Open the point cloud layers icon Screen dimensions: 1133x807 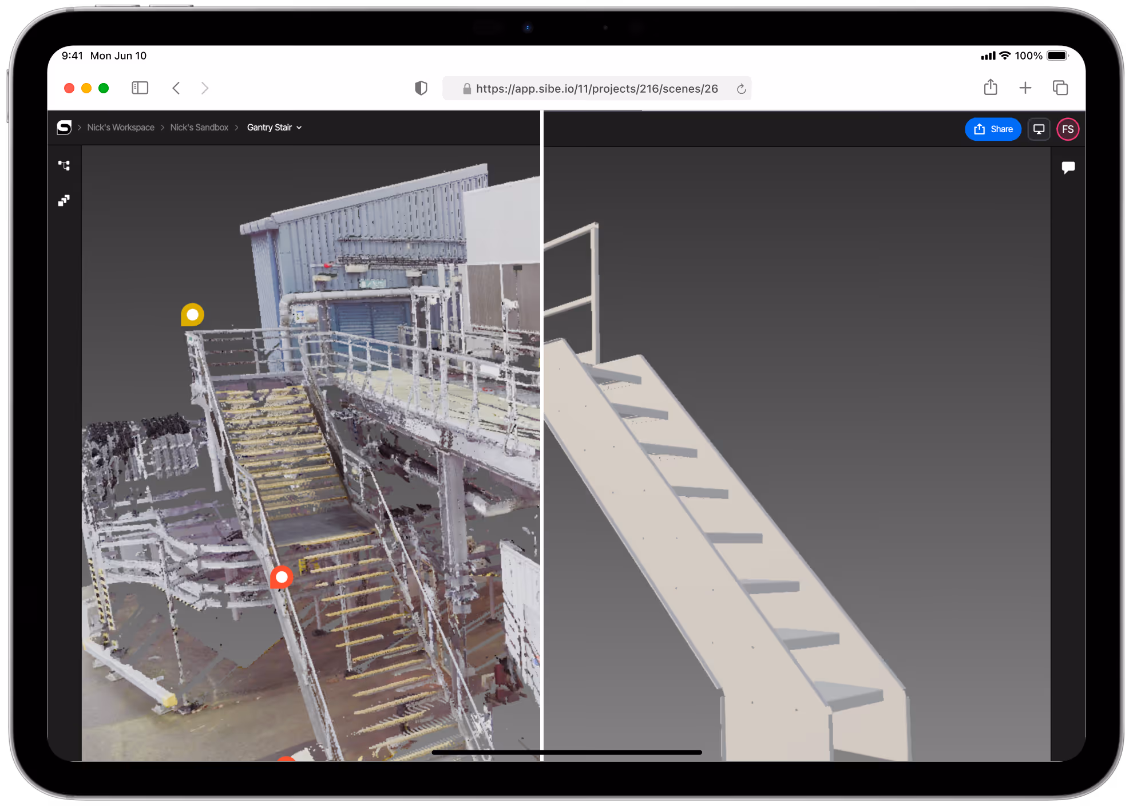(x=64, y=200)
